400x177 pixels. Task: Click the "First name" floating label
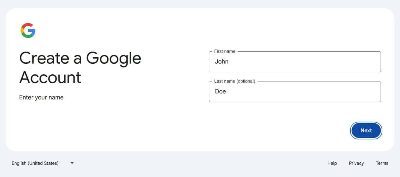pyautogui.click(x=225, y=51)
